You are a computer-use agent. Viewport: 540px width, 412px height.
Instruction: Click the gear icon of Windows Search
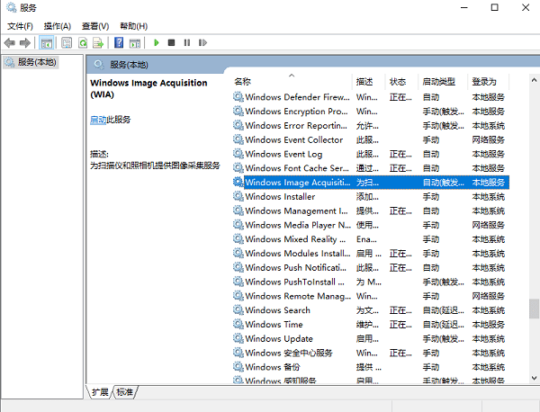point(238,309)
